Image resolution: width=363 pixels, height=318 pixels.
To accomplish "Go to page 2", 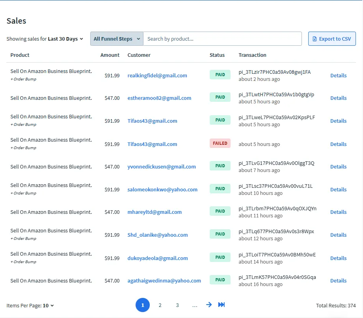I will [160, 305].
